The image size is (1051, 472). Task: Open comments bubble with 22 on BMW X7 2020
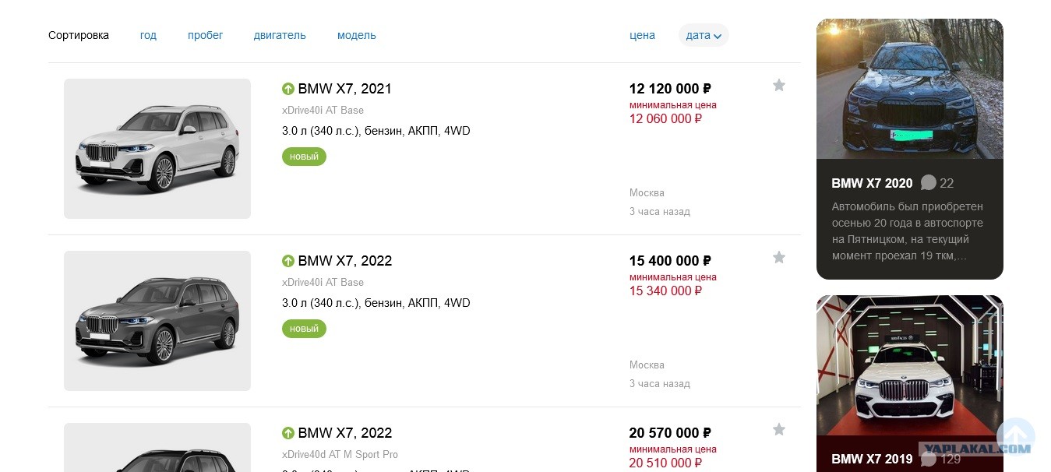coord(929,183)
